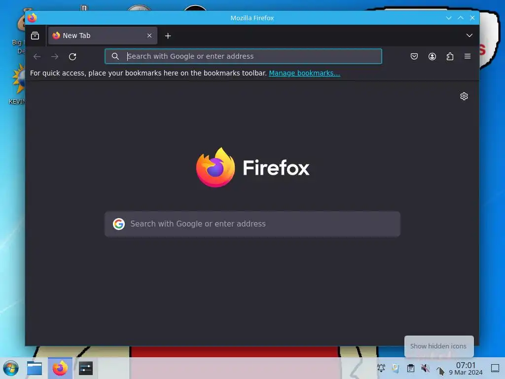Go back one page
The width and height of the screenshot is (505, 379).
pos(37,57)
